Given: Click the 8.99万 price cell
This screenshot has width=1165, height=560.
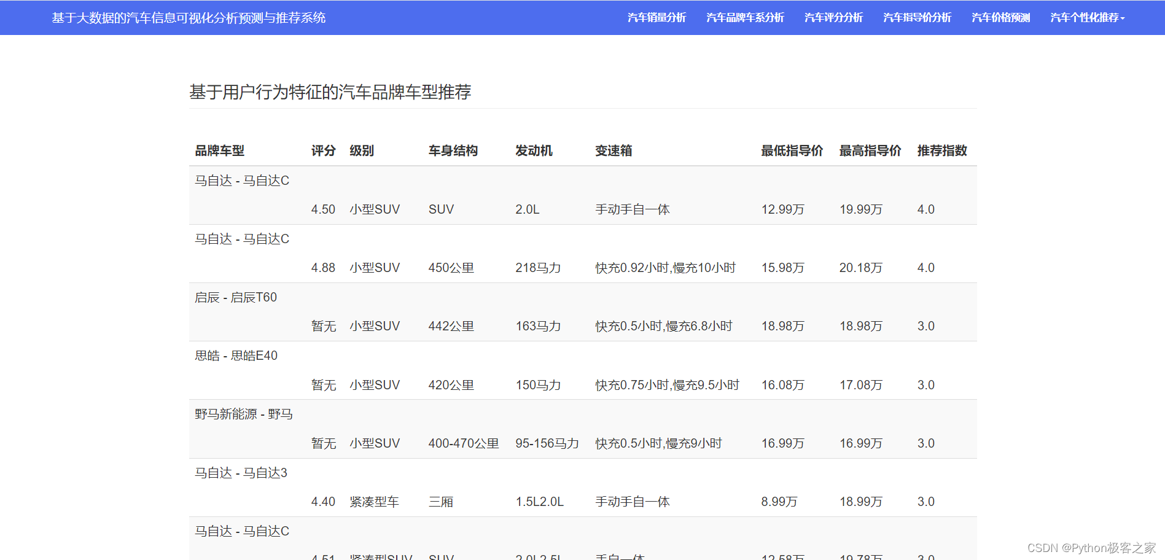Looking at the screenshot, I should pos(779,502).
